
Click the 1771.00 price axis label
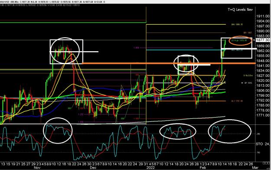tap(263, 115)
